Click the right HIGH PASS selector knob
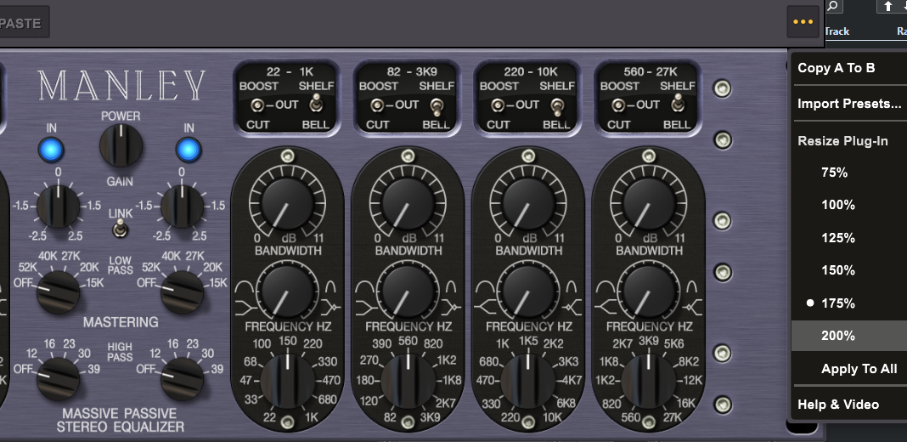This screenshot has width=907, height=442. pos(183,379)
